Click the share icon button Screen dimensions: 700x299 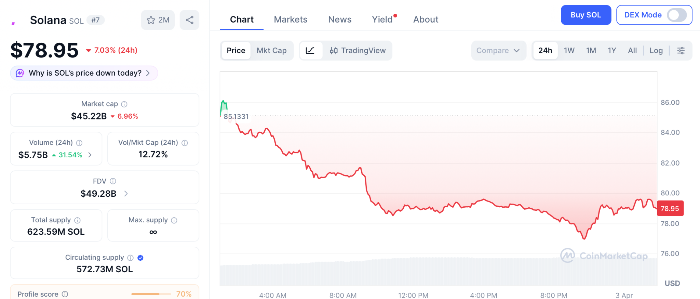(190, 20)
